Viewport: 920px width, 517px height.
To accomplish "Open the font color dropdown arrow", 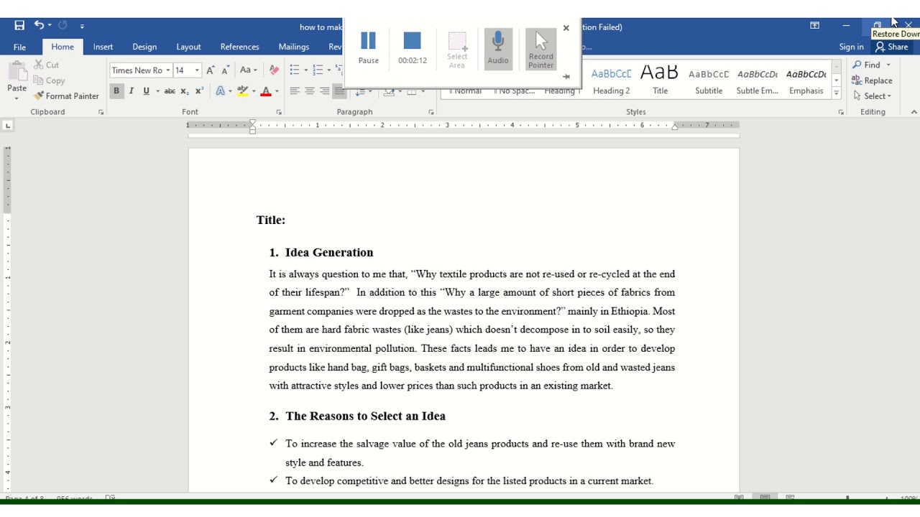I will pos(277,91).
